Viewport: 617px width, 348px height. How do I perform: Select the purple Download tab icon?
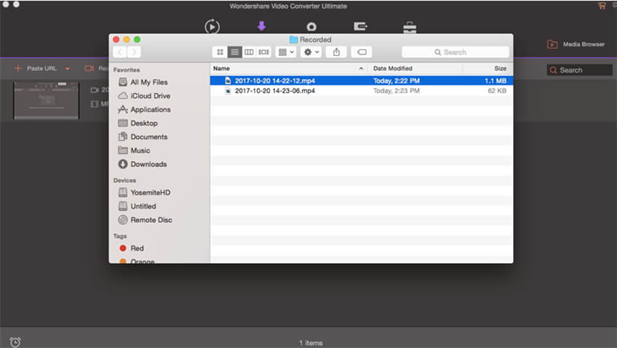pyautogui.click(x=261, y=26)
